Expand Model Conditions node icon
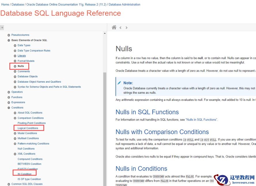Viewport: 256px width, 186px height. click(15, 133)
